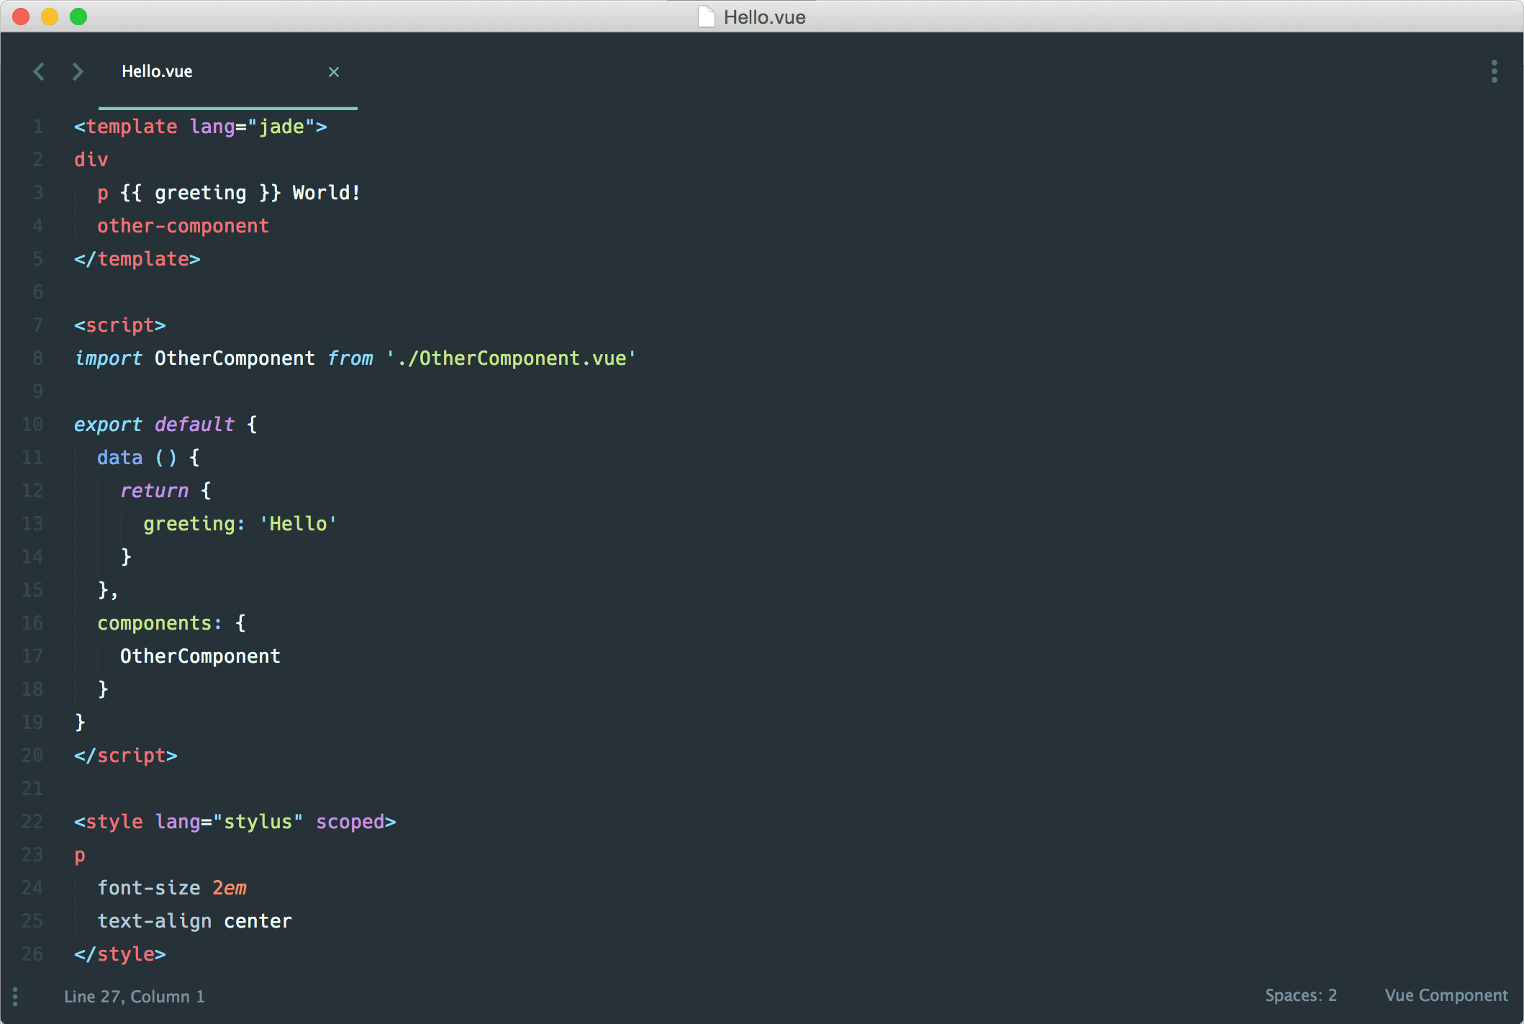1524x1024 pixels.
Task: Click line number 10 to select the line
Action: point(32,425)
